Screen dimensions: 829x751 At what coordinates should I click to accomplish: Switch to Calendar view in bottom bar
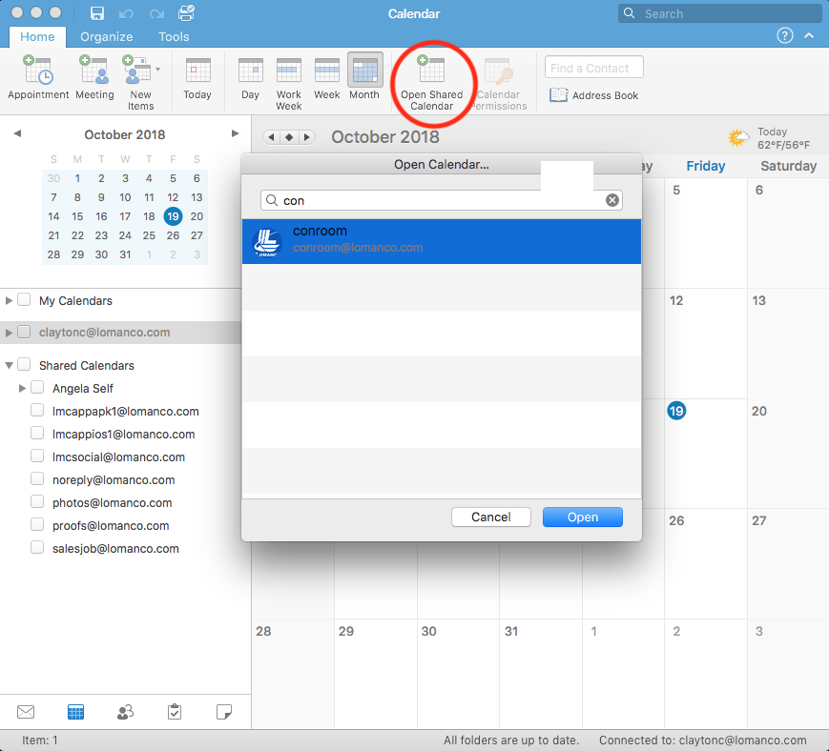[75, 712]
